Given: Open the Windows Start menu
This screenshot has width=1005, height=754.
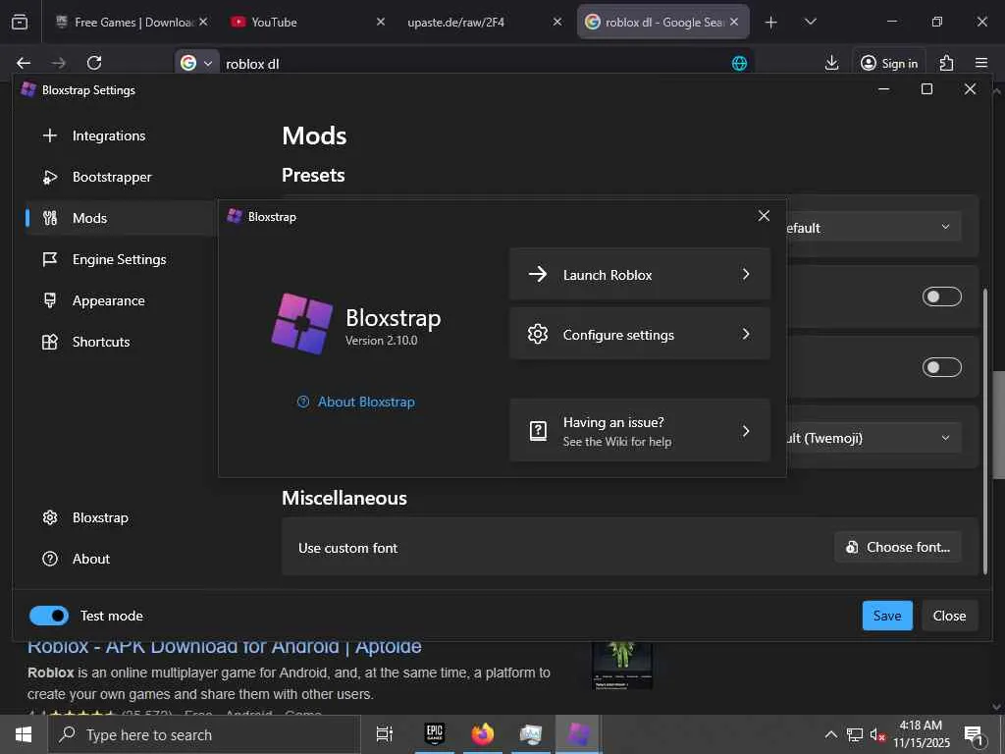Looking at the screenshot, I should click(24, 734).
